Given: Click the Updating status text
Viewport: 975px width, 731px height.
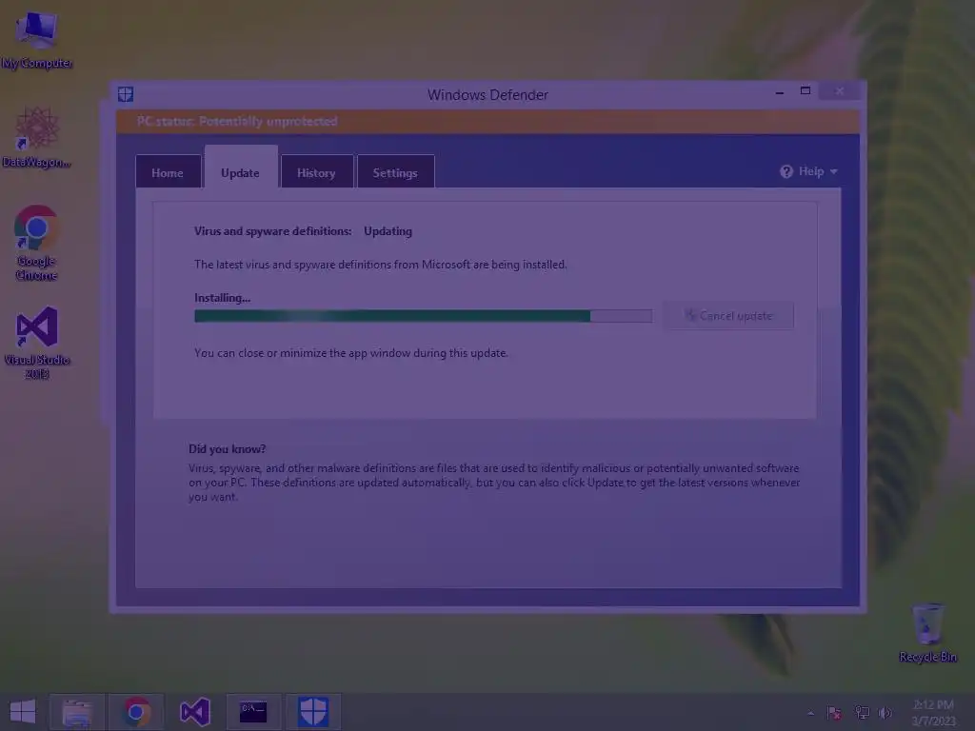Looking at the screenshot, I should click(388, 230).
